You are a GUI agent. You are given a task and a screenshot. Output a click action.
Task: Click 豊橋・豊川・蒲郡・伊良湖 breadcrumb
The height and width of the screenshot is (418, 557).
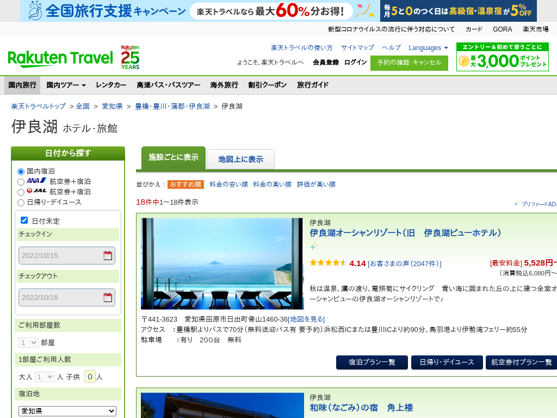pos(172,106)
